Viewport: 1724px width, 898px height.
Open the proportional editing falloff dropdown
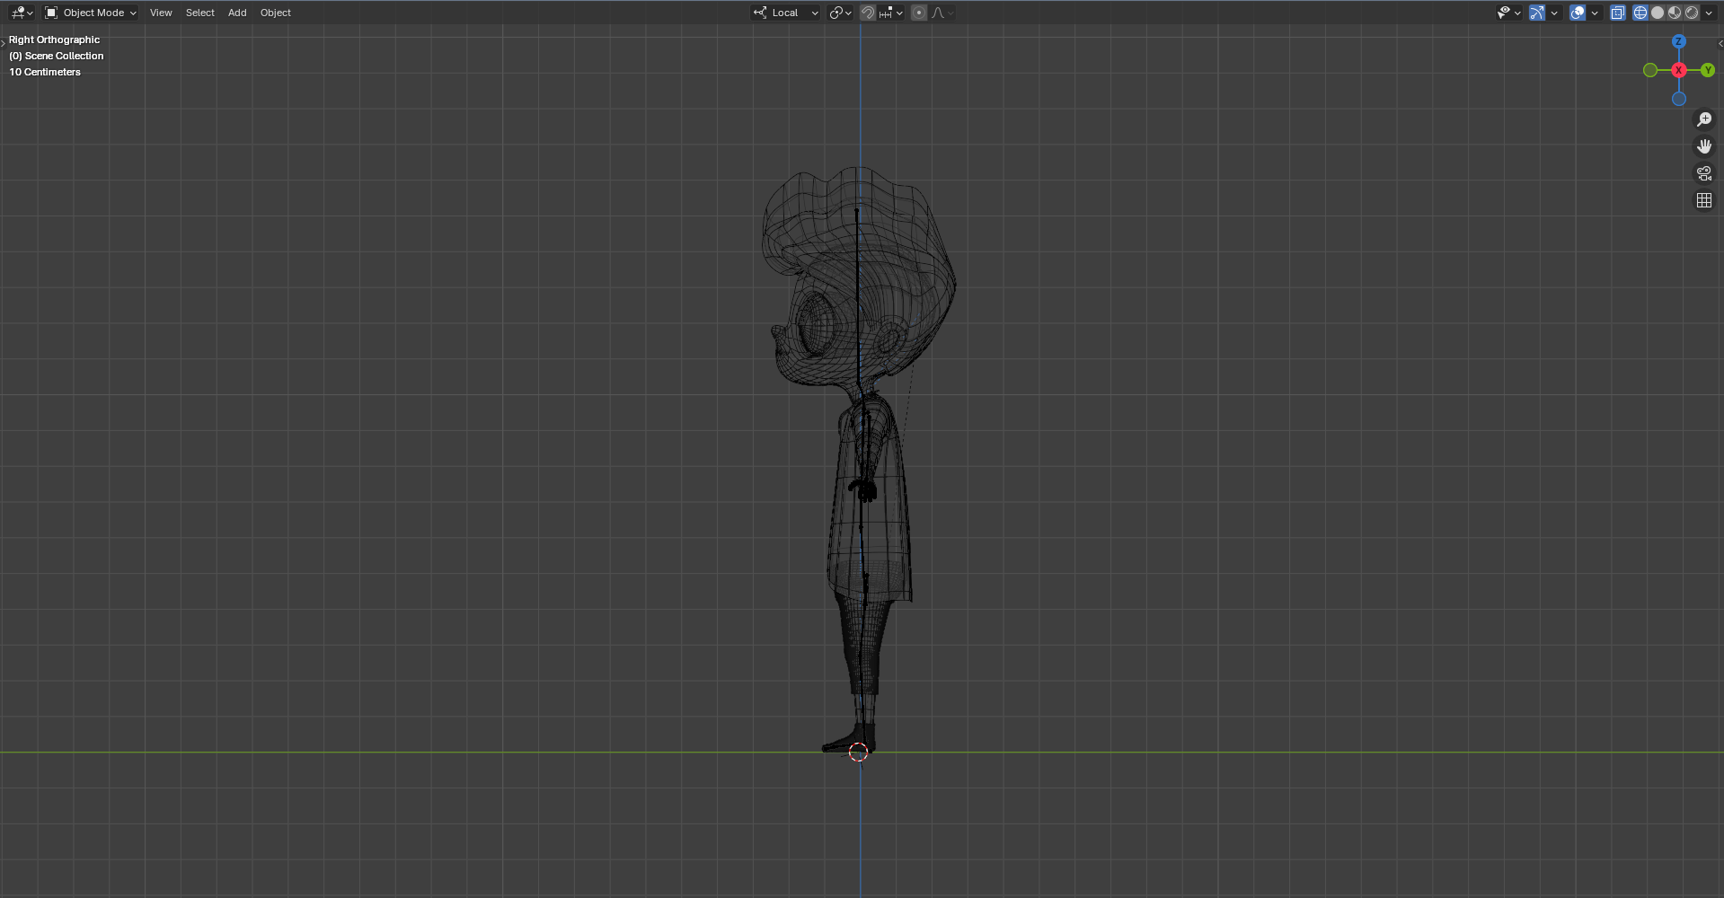point(942,13)
